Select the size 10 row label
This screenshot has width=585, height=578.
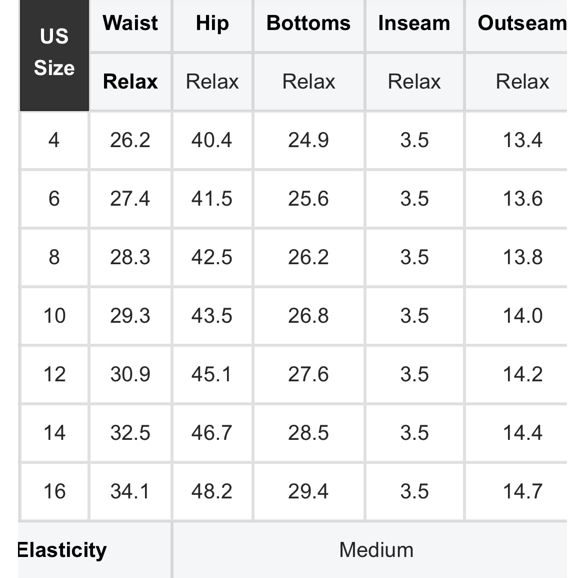coord(54,316)
